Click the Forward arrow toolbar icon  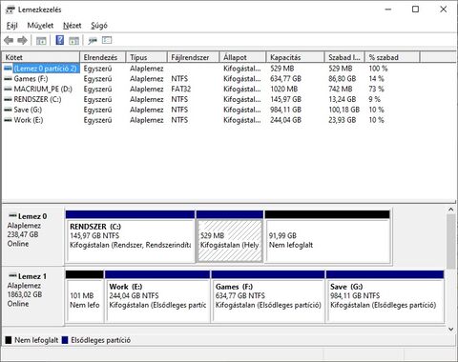pos(22,40)
